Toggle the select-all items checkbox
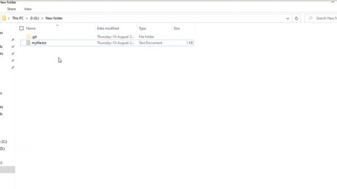The width and height of the screenshot is (337, 189). (x=21, y=28)
